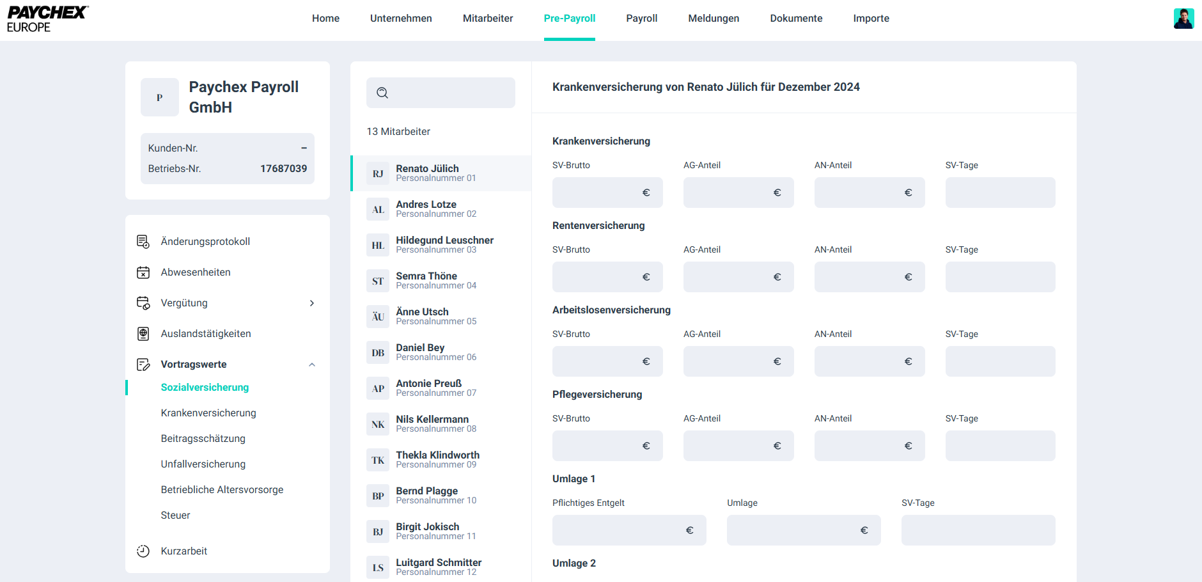
Task: Open the Unfallversicherung submenu link
Action: [x=203, y=464]
